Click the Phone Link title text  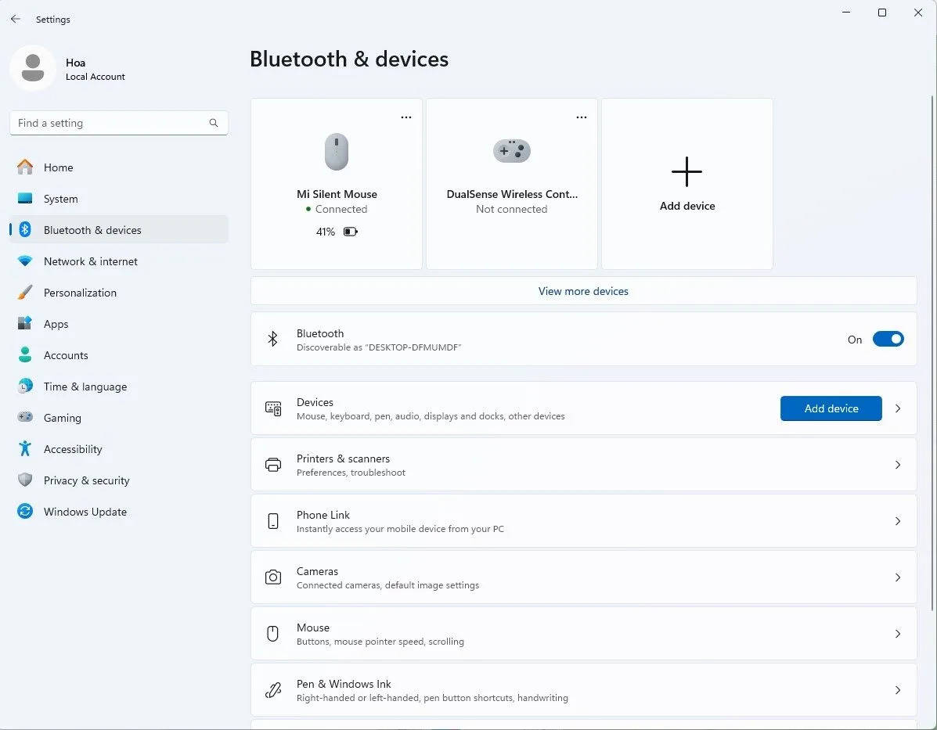point(323,514)
